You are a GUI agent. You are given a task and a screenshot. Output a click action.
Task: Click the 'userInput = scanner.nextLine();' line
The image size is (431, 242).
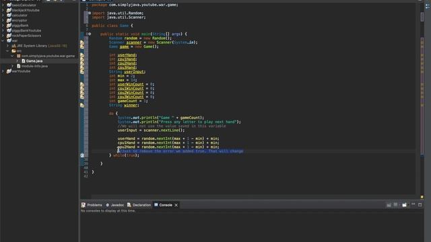(151, 130)
